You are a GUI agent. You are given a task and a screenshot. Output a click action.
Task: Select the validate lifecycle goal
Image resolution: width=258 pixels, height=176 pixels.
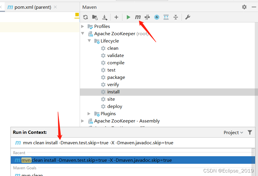115,56
